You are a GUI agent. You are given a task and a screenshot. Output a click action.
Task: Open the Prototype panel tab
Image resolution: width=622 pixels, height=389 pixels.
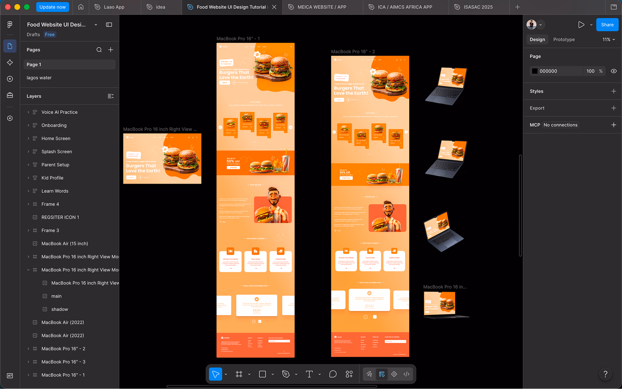tap(564, 40)
